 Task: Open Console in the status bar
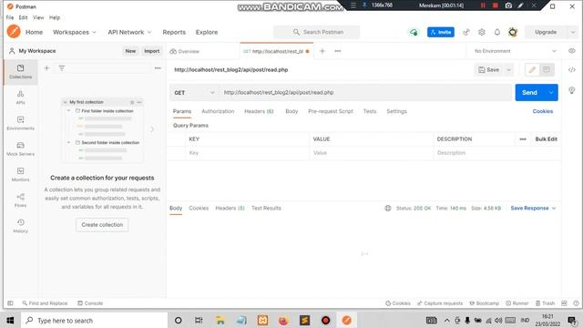pyautogui.click(x=90, y=303)
